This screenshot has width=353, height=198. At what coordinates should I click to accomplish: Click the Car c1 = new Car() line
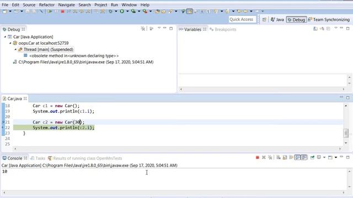pos(56,106)
